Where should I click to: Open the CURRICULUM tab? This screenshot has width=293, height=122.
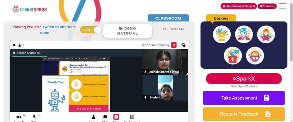173,29
